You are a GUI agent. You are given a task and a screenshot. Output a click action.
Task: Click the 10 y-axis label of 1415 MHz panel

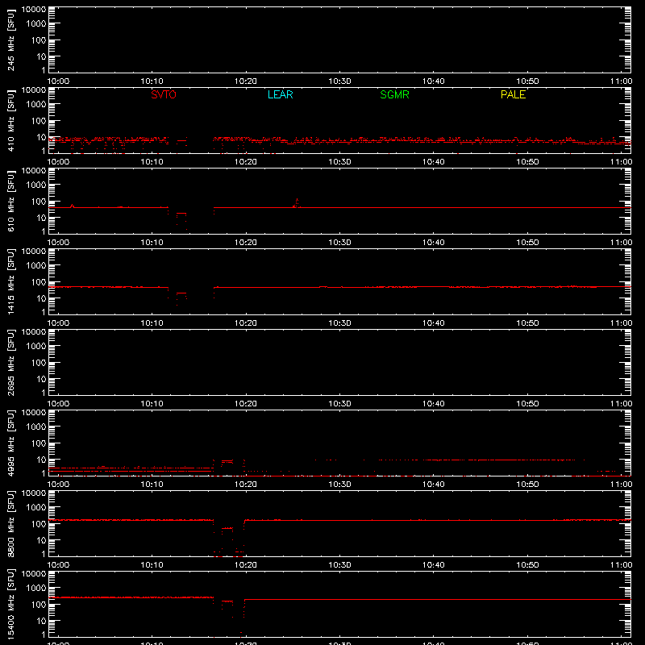pyautogui.click(x=41, y=298)
